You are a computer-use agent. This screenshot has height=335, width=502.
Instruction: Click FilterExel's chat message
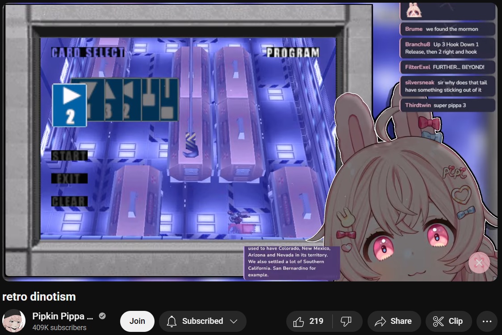click(x=447, y=67)
